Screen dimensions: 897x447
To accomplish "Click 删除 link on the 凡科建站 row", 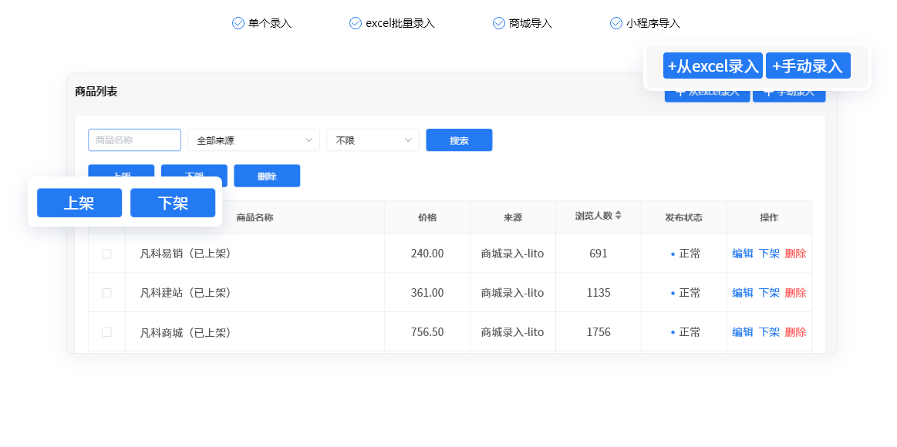I will (x=796, y=292).
